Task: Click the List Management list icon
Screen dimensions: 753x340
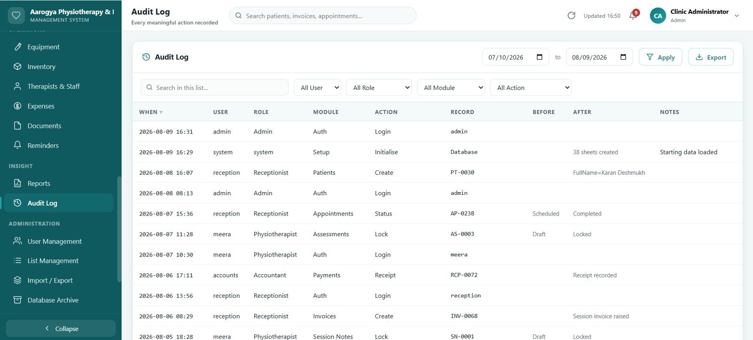Action: pyautogui.click(x=17, y=261)
